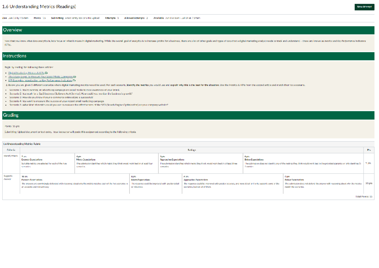
Task: Open the KPI Examples introduction link
Action: (40, 80)
